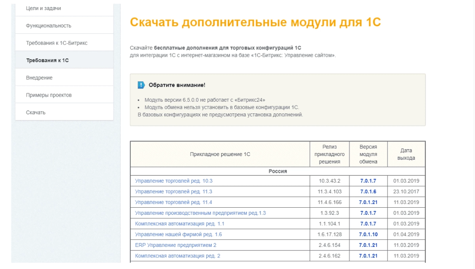Open the Цели и задачи sidebar item
475x269 pixels.
click(64, 8)
